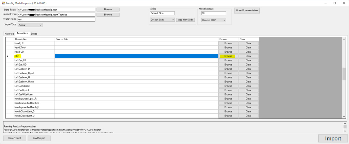This screenshot has width=349, height=144.
Task: Select the Head_Twist description cell
Action: (34, 48)
